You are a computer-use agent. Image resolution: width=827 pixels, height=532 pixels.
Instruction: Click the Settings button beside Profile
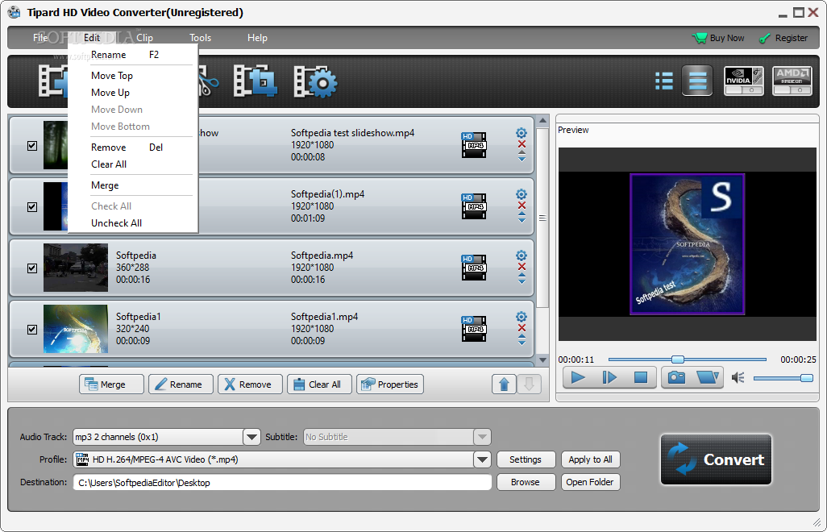526,459
